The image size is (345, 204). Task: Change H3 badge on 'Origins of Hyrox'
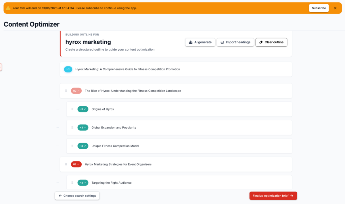click(x=83, y=109)
